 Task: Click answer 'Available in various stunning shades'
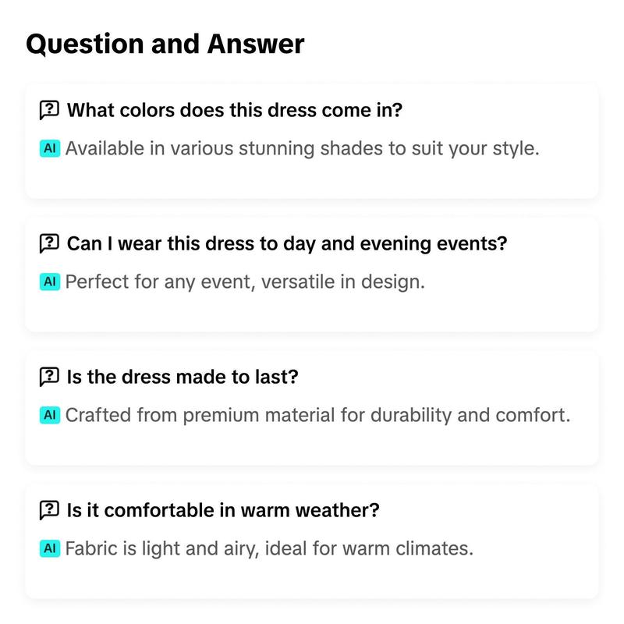pyautogui.click(x=303, y=149)
